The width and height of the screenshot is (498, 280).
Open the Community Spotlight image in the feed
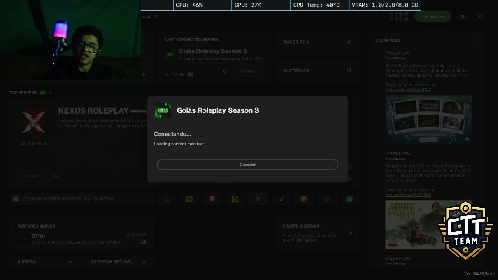[x=428, y=119]
